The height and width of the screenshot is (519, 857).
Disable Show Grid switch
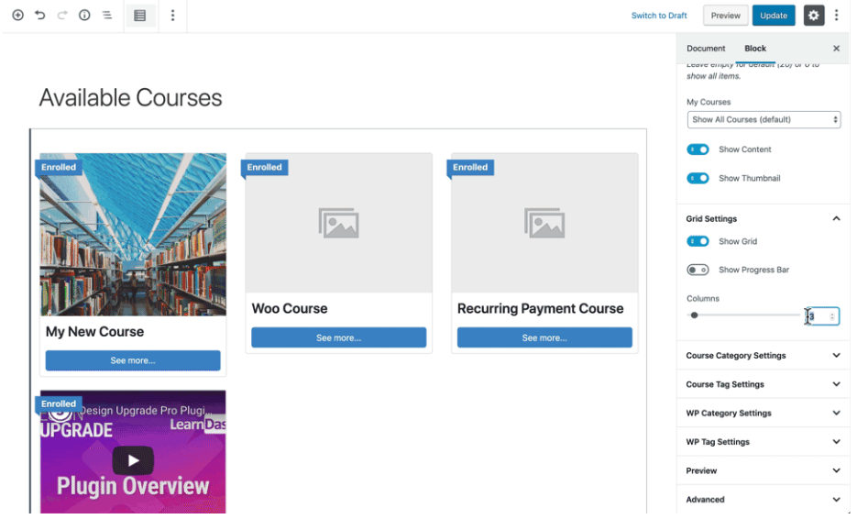click(698, 241)
